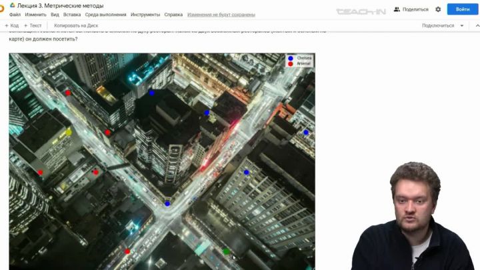Click the blue Войти button
This screenshot has width=480, height=270.
tap(463, 9)
